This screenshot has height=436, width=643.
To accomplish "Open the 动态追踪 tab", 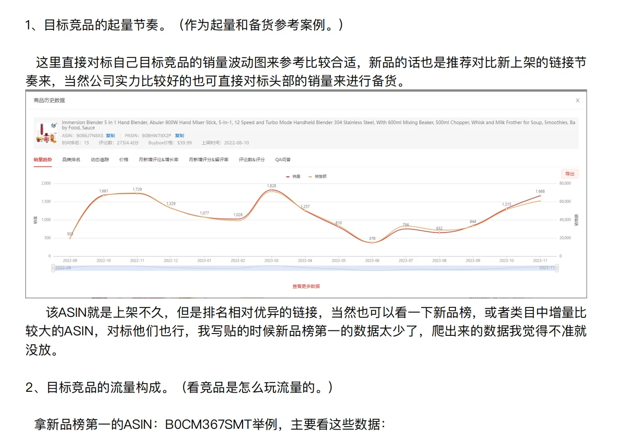I will click(99, 159).
